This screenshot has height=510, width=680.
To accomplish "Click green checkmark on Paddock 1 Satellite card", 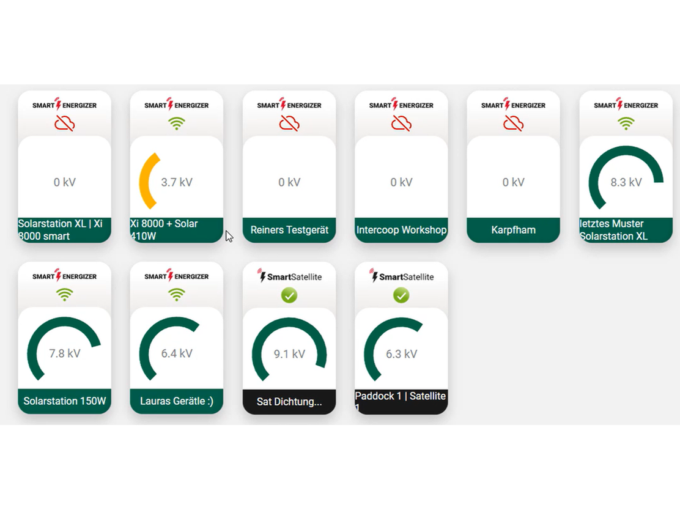I will [401, 295].
